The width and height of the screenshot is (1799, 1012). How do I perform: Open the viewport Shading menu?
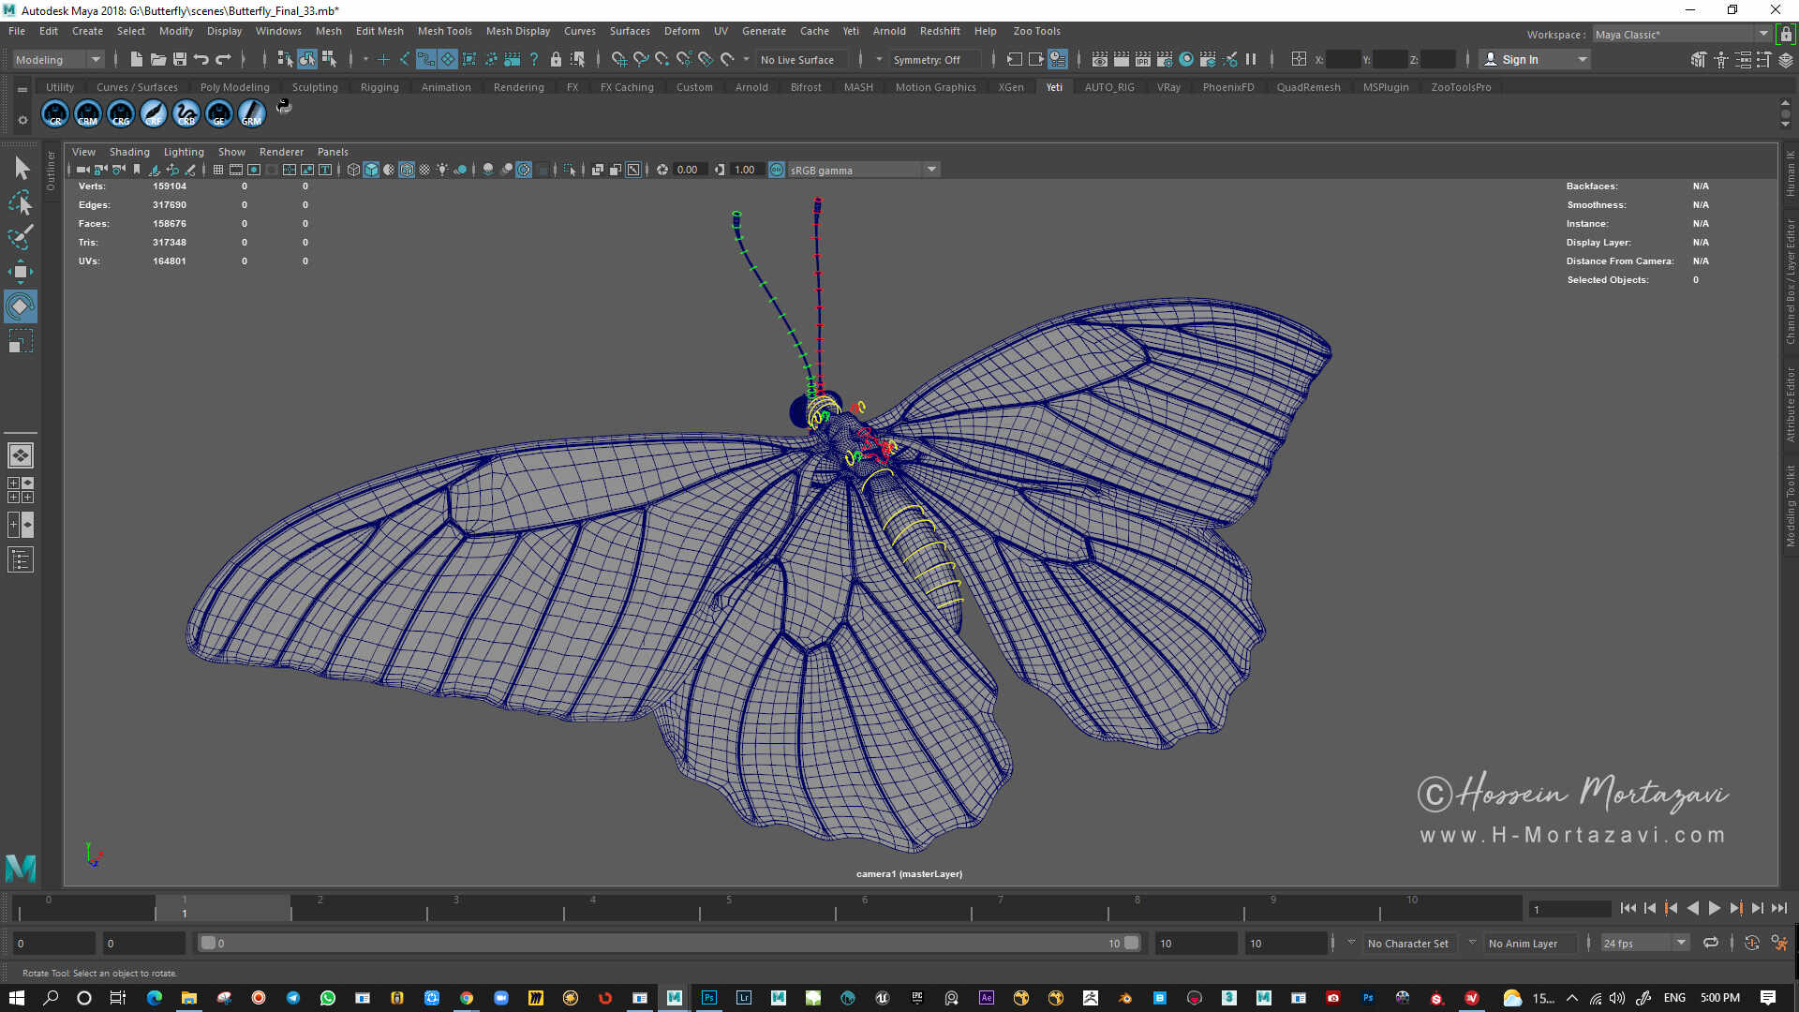tap(129, 152)
